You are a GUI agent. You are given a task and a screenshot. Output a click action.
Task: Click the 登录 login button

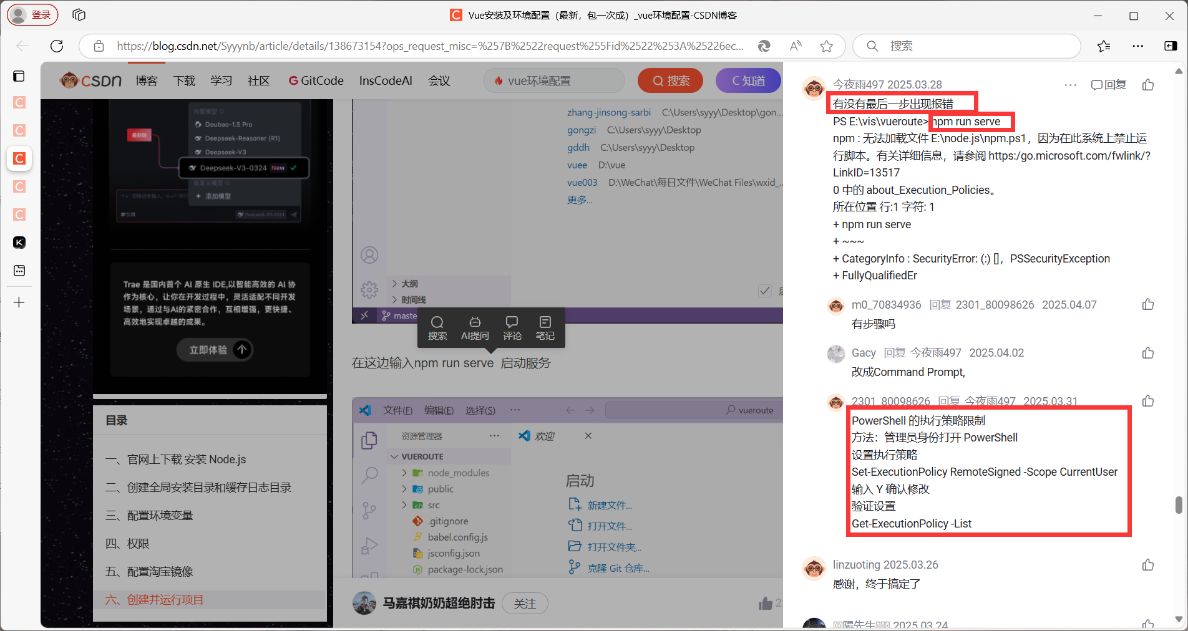click(32, 15)
